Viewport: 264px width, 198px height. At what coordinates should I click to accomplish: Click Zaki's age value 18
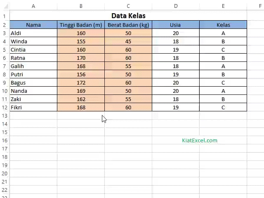(x=176, y=99)
